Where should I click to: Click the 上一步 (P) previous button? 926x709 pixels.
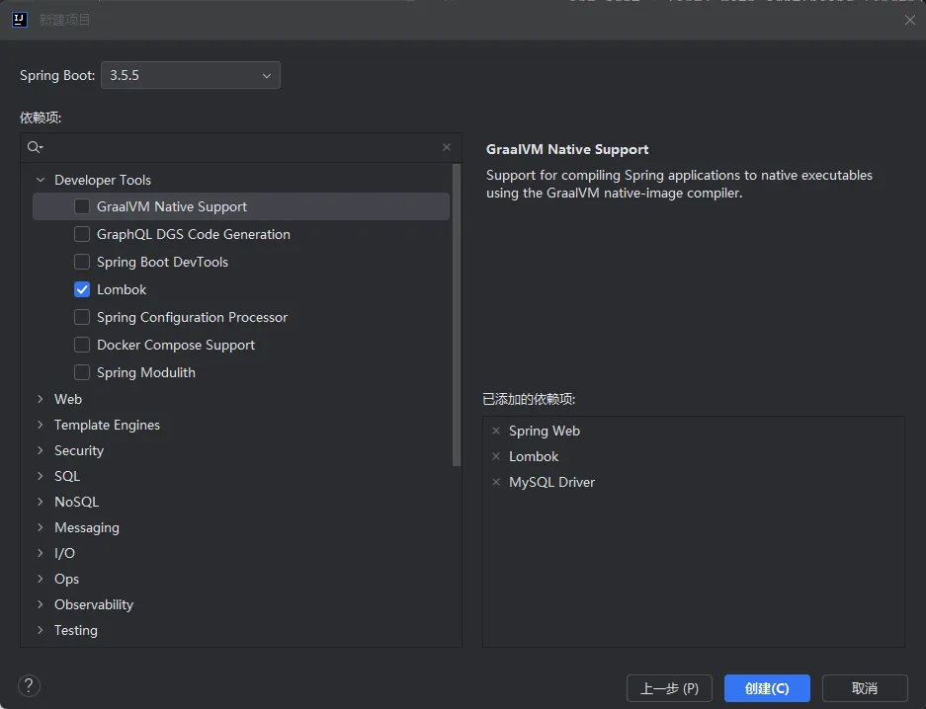(669, 688)
